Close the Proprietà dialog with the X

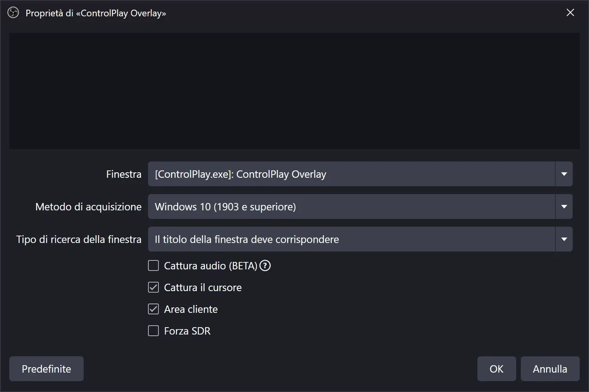pos(570,13)
